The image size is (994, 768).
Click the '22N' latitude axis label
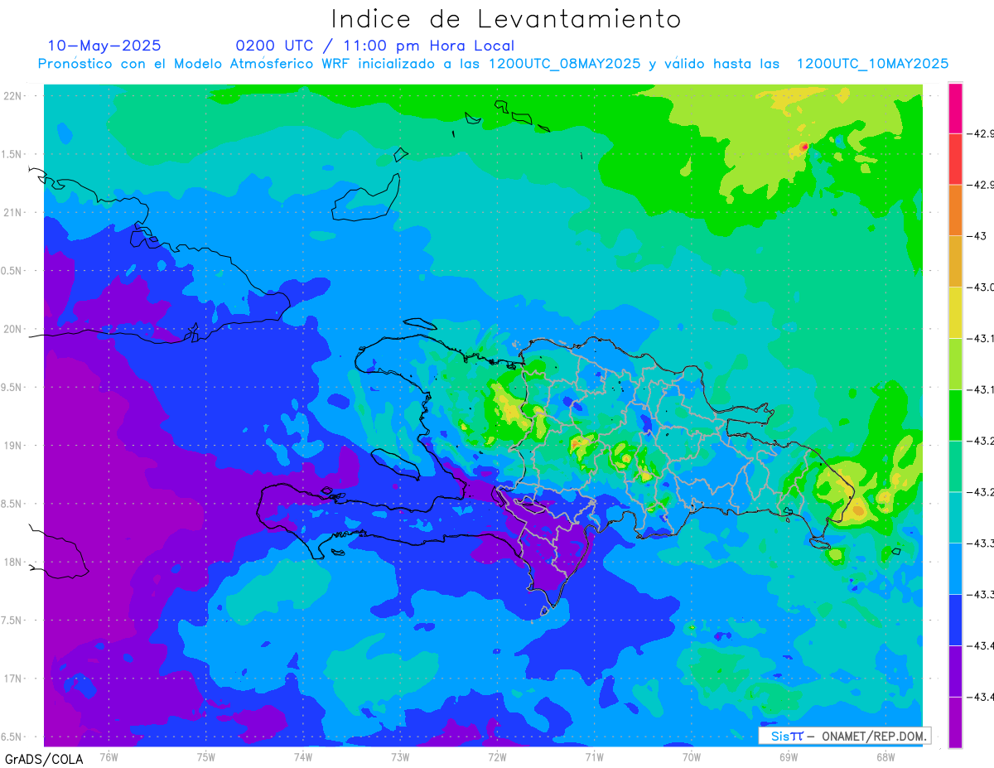(14, 95)
